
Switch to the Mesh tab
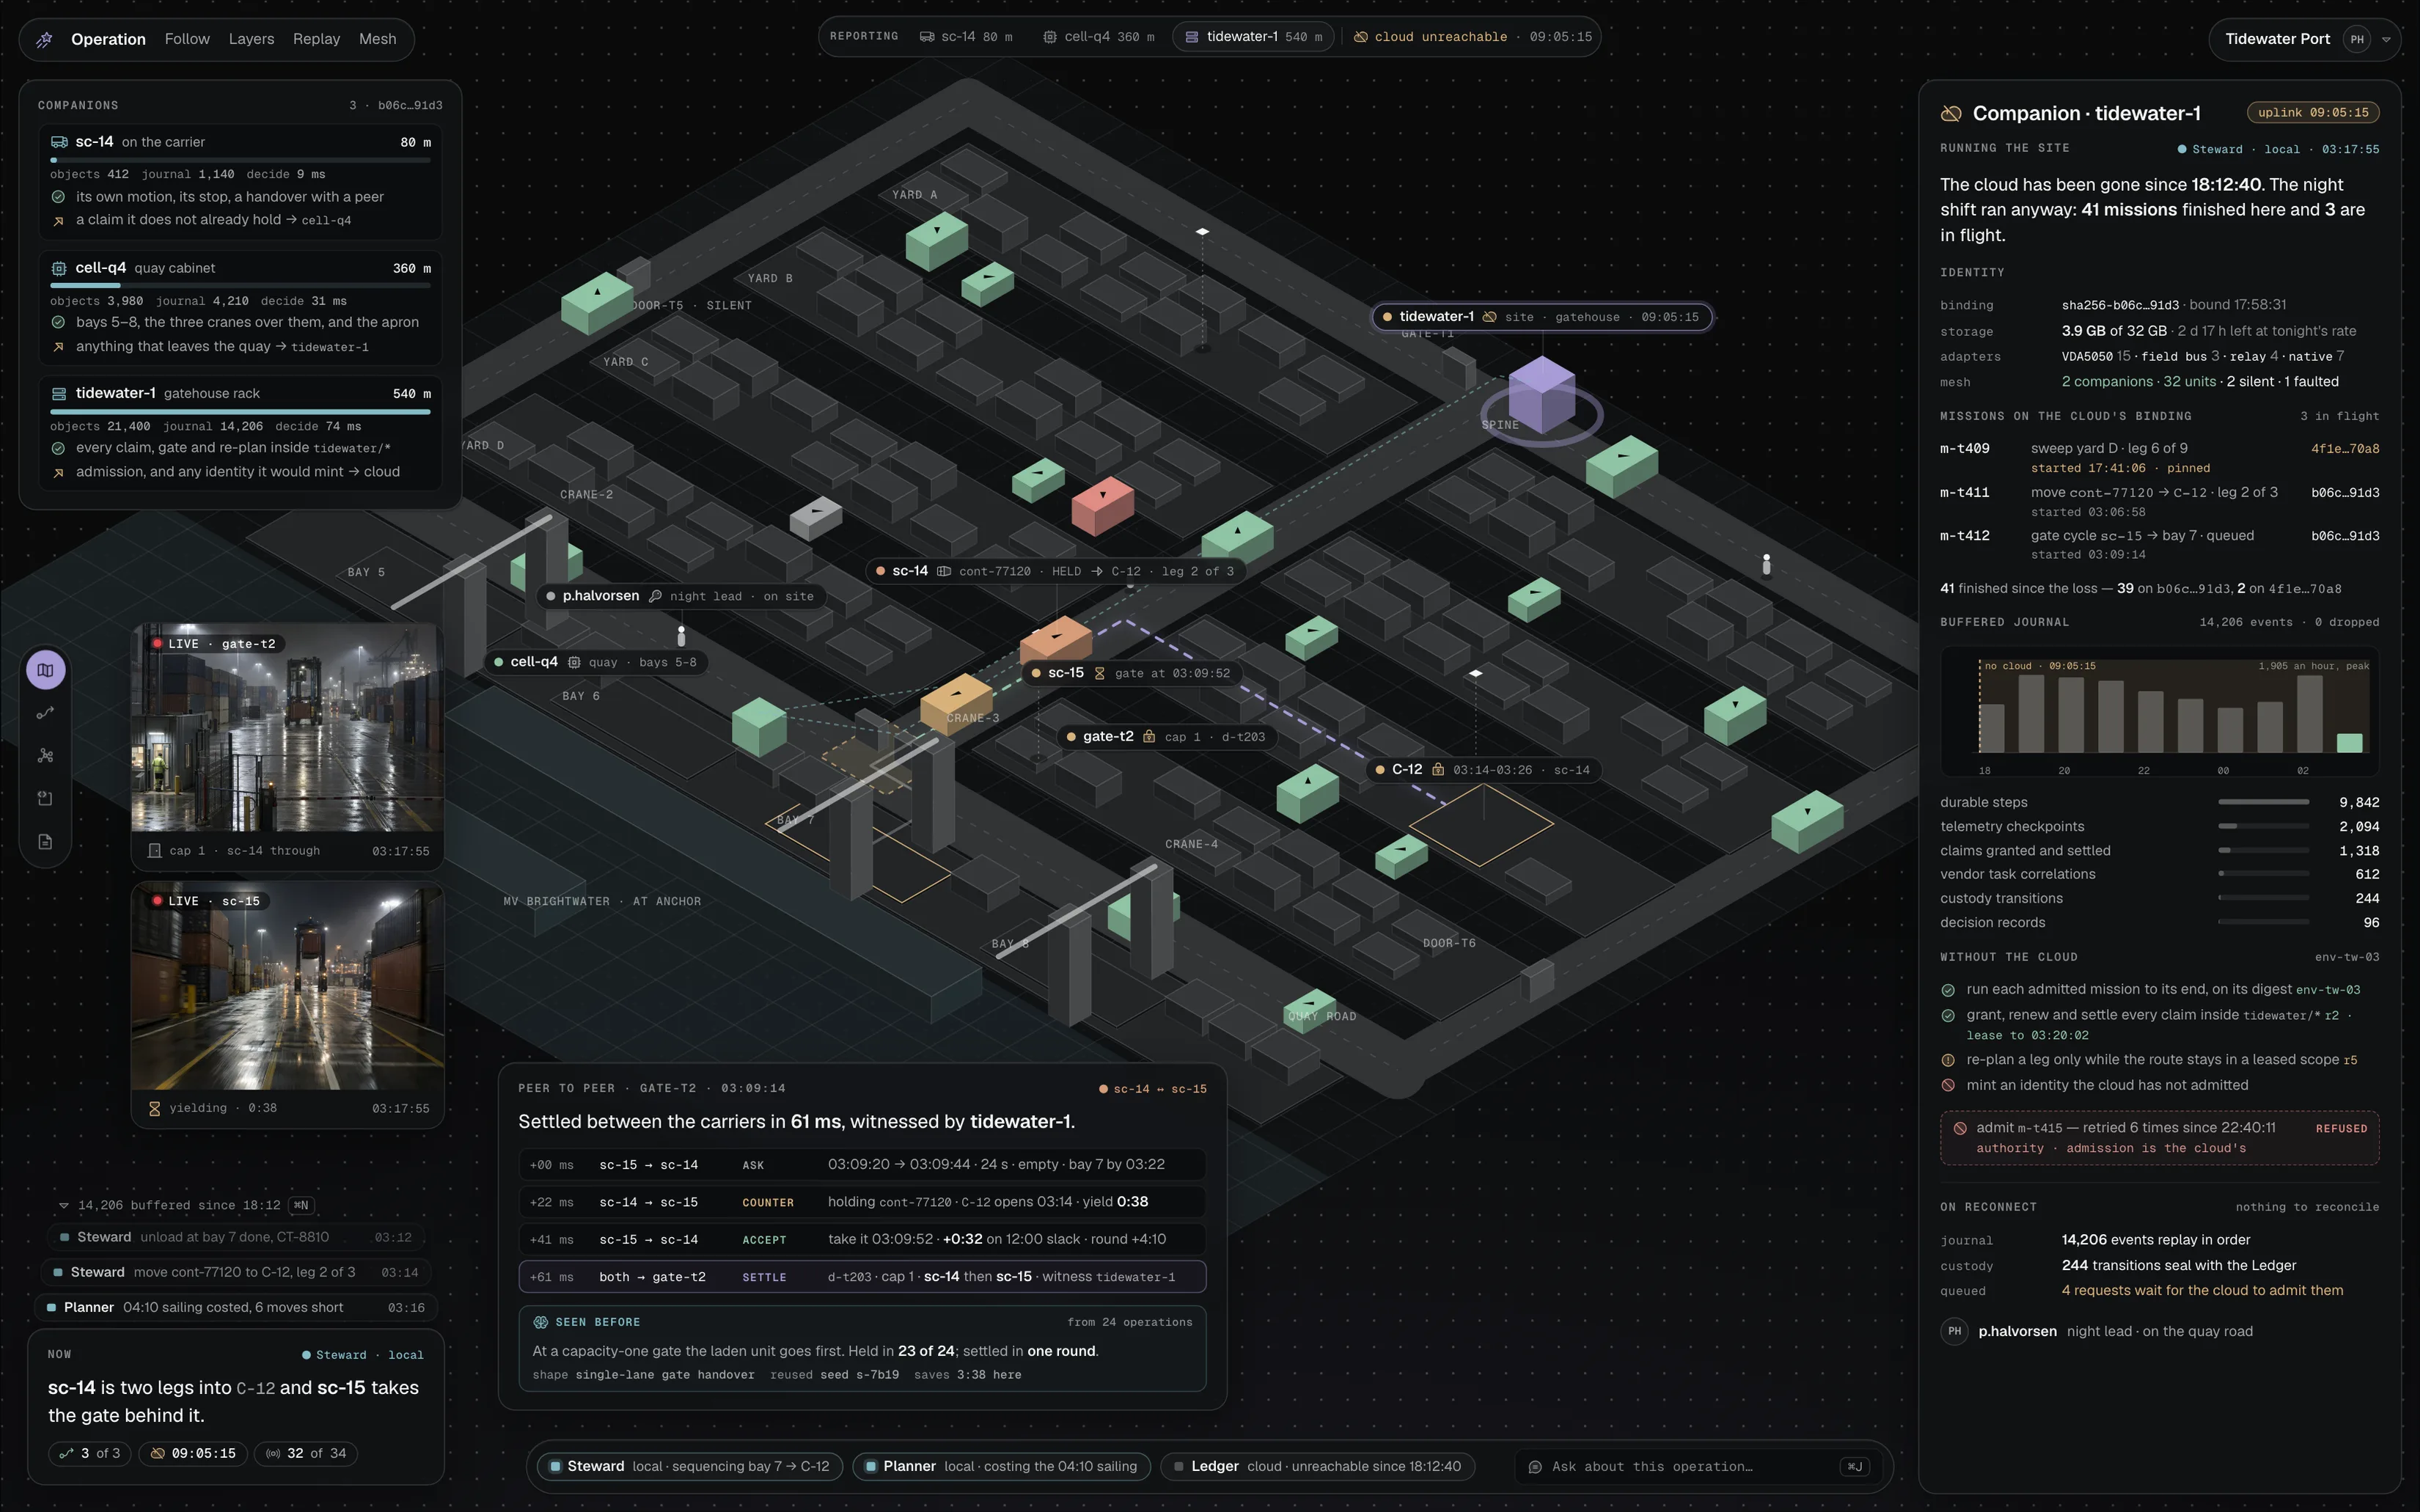[x=377, y=39]
